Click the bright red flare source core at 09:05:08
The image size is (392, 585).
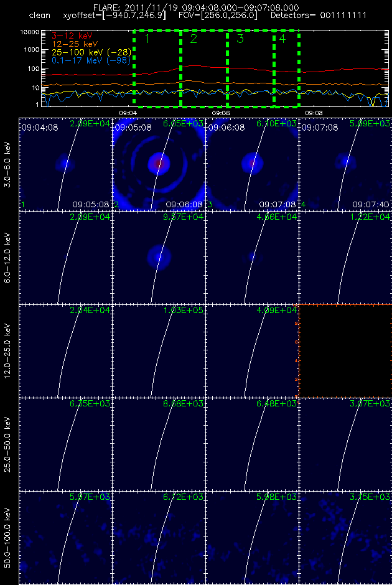pyautogui.click(x=159, y=163)
